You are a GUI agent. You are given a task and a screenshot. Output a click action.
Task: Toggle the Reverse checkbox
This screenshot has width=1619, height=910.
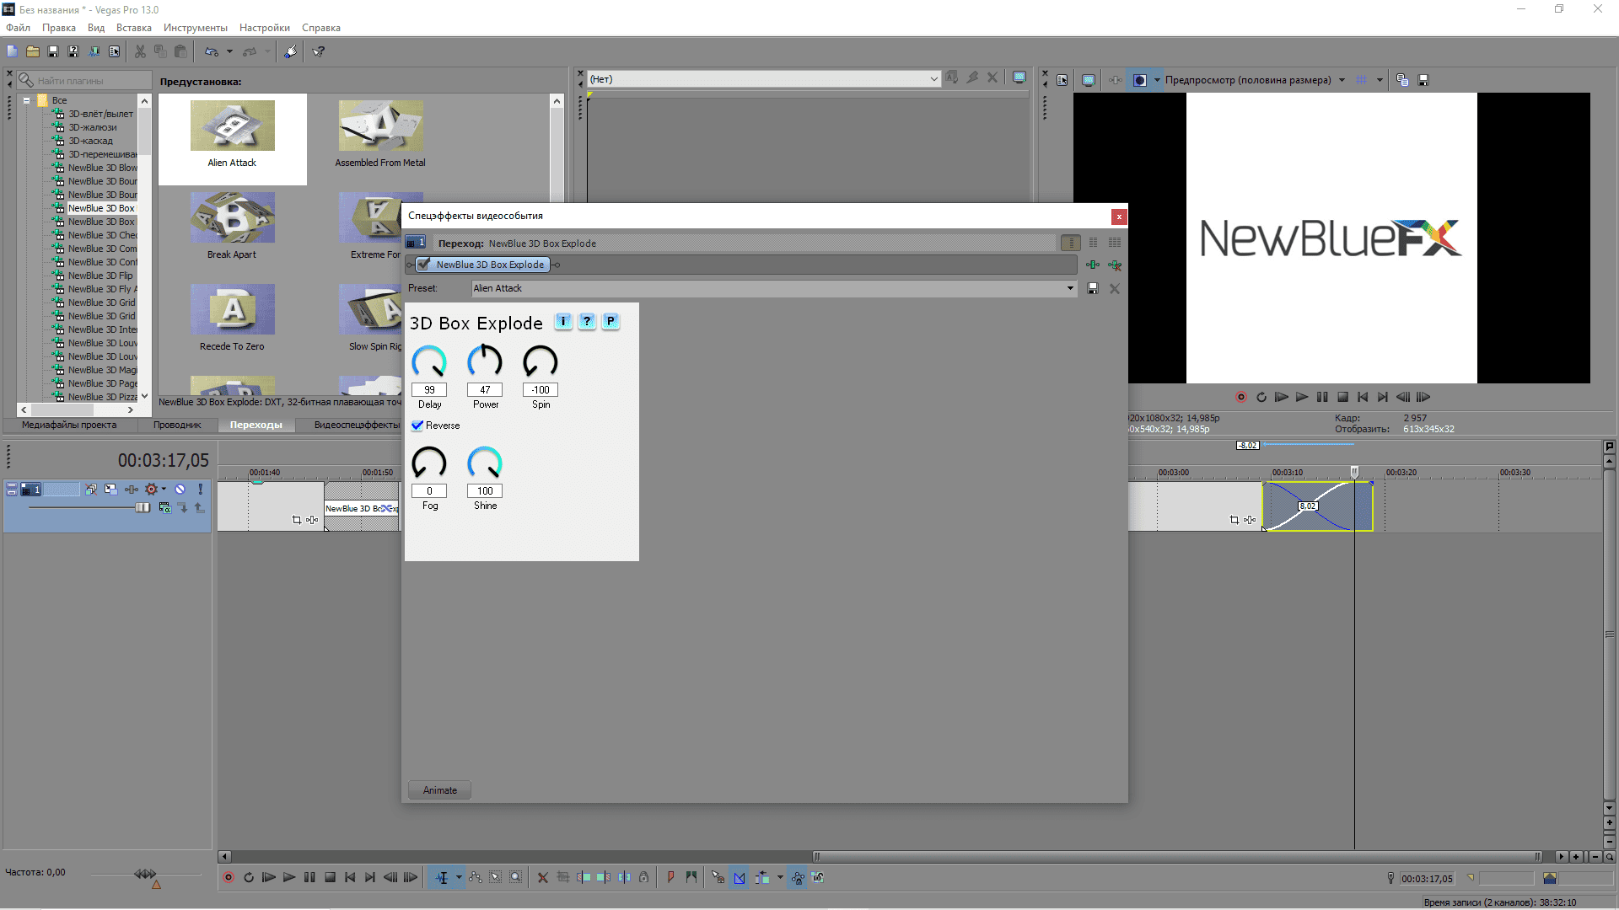pos(417,426)
